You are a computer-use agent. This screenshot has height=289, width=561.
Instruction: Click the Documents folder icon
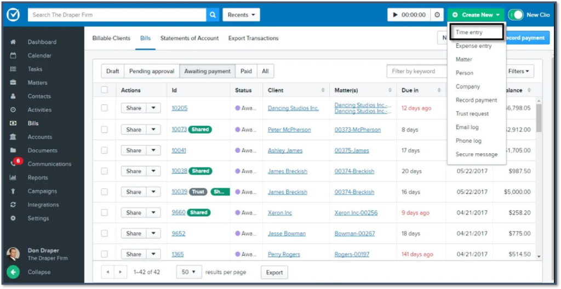point(13,151)
